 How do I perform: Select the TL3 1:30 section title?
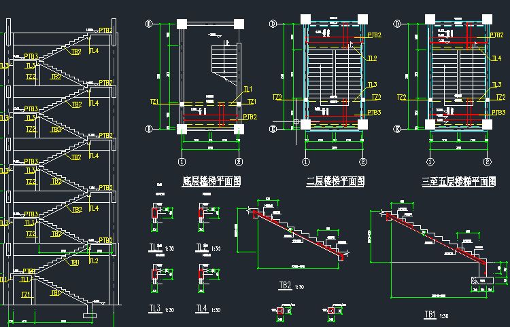[161, 309]
